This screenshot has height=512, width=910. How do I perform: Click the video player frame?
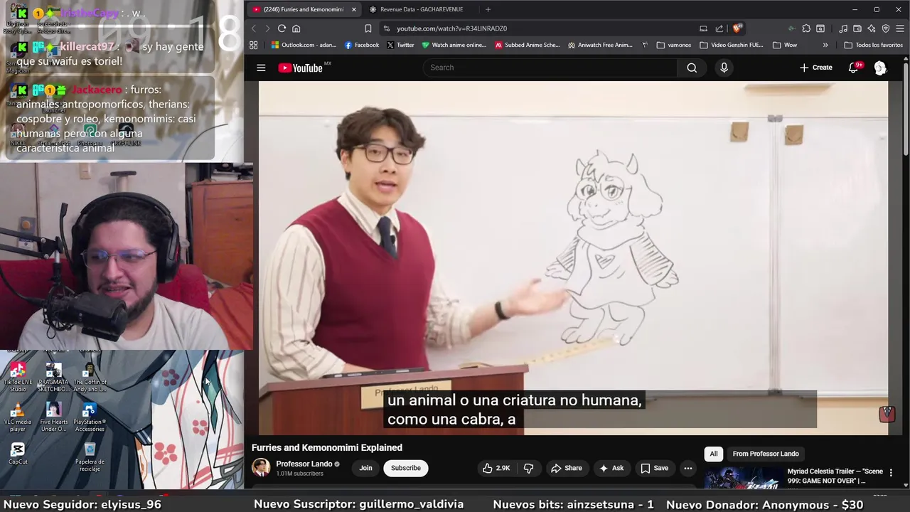click(x=573, y=257)
